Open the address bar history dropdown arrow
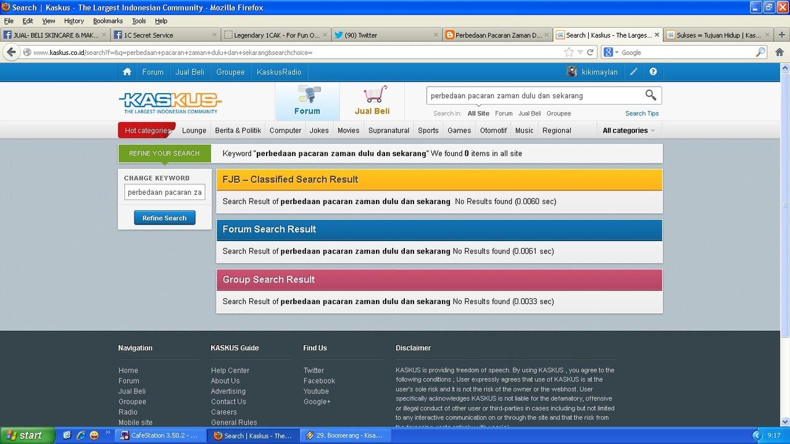The width and height of the screenshot is (790, 444). (580, 52)
